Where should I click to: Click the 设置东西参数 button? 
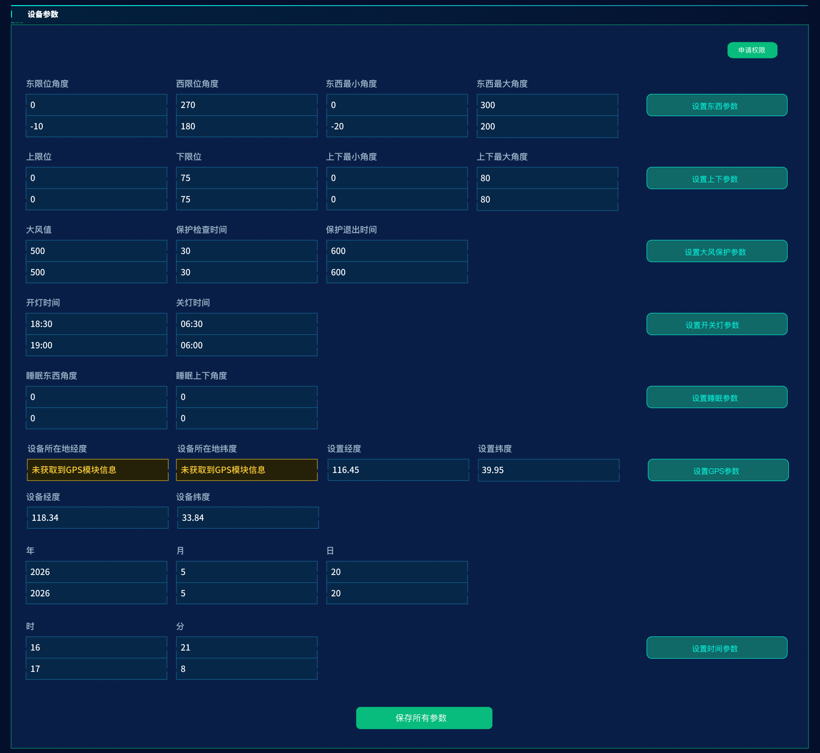point(717,105)
